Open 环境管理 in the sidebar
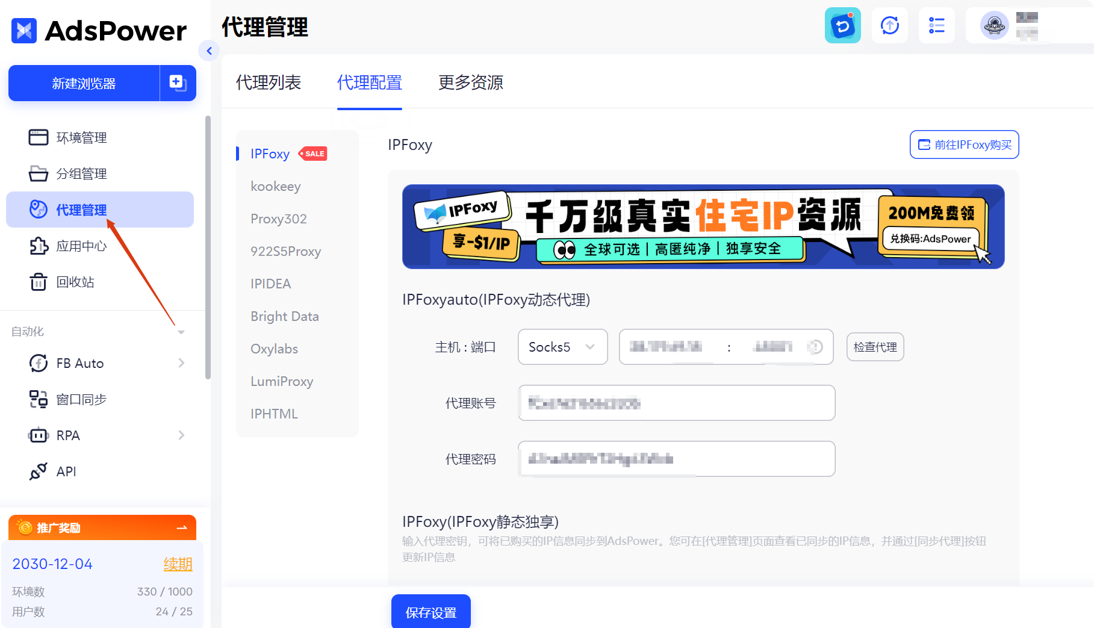The image size is (1094, 628). click(100, 137)
